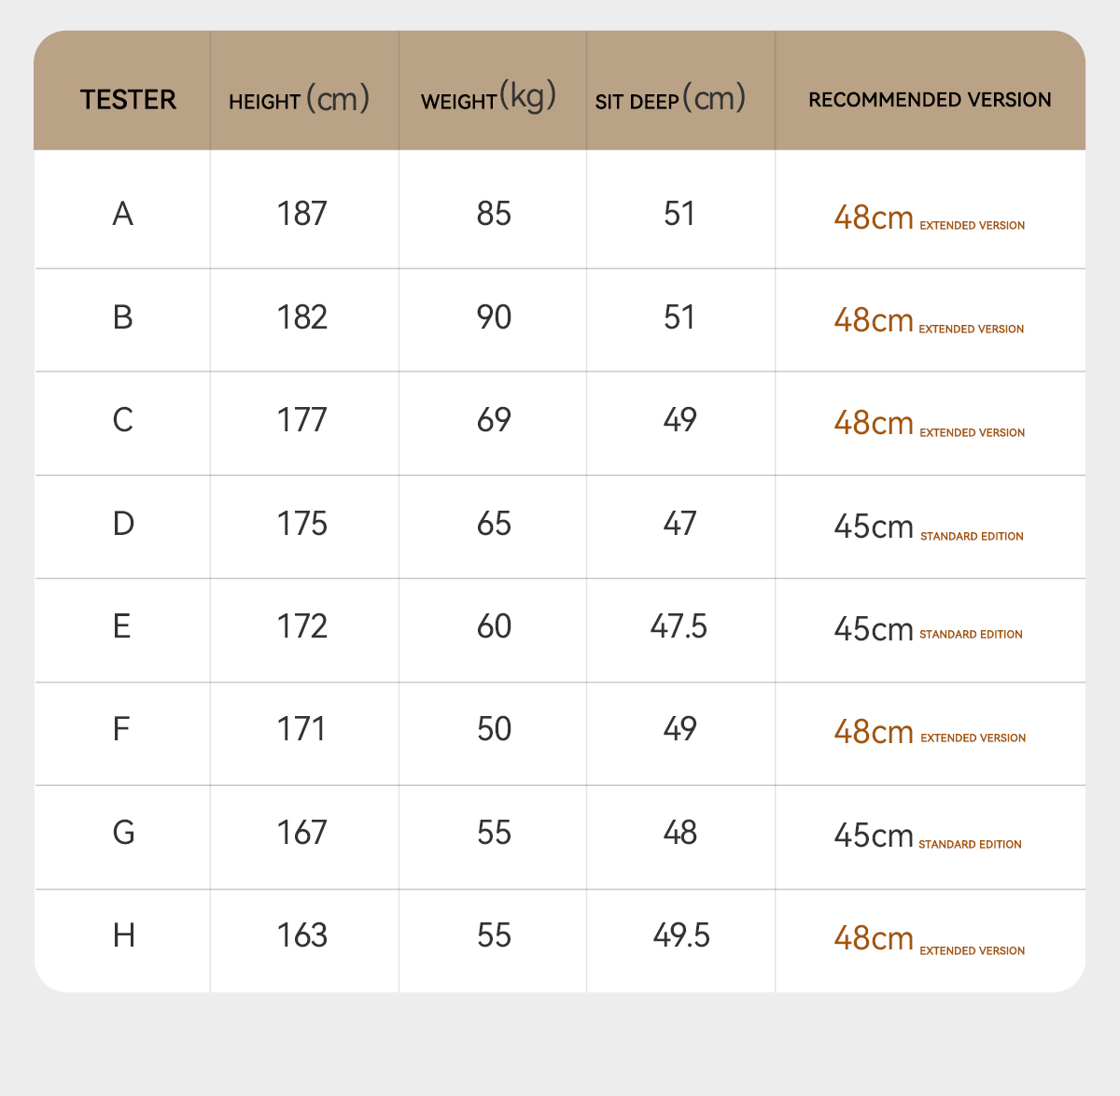Click sit deep value 49.5 for tester H
This screenshot has height=1096, width=1120.
click(681, 935)
